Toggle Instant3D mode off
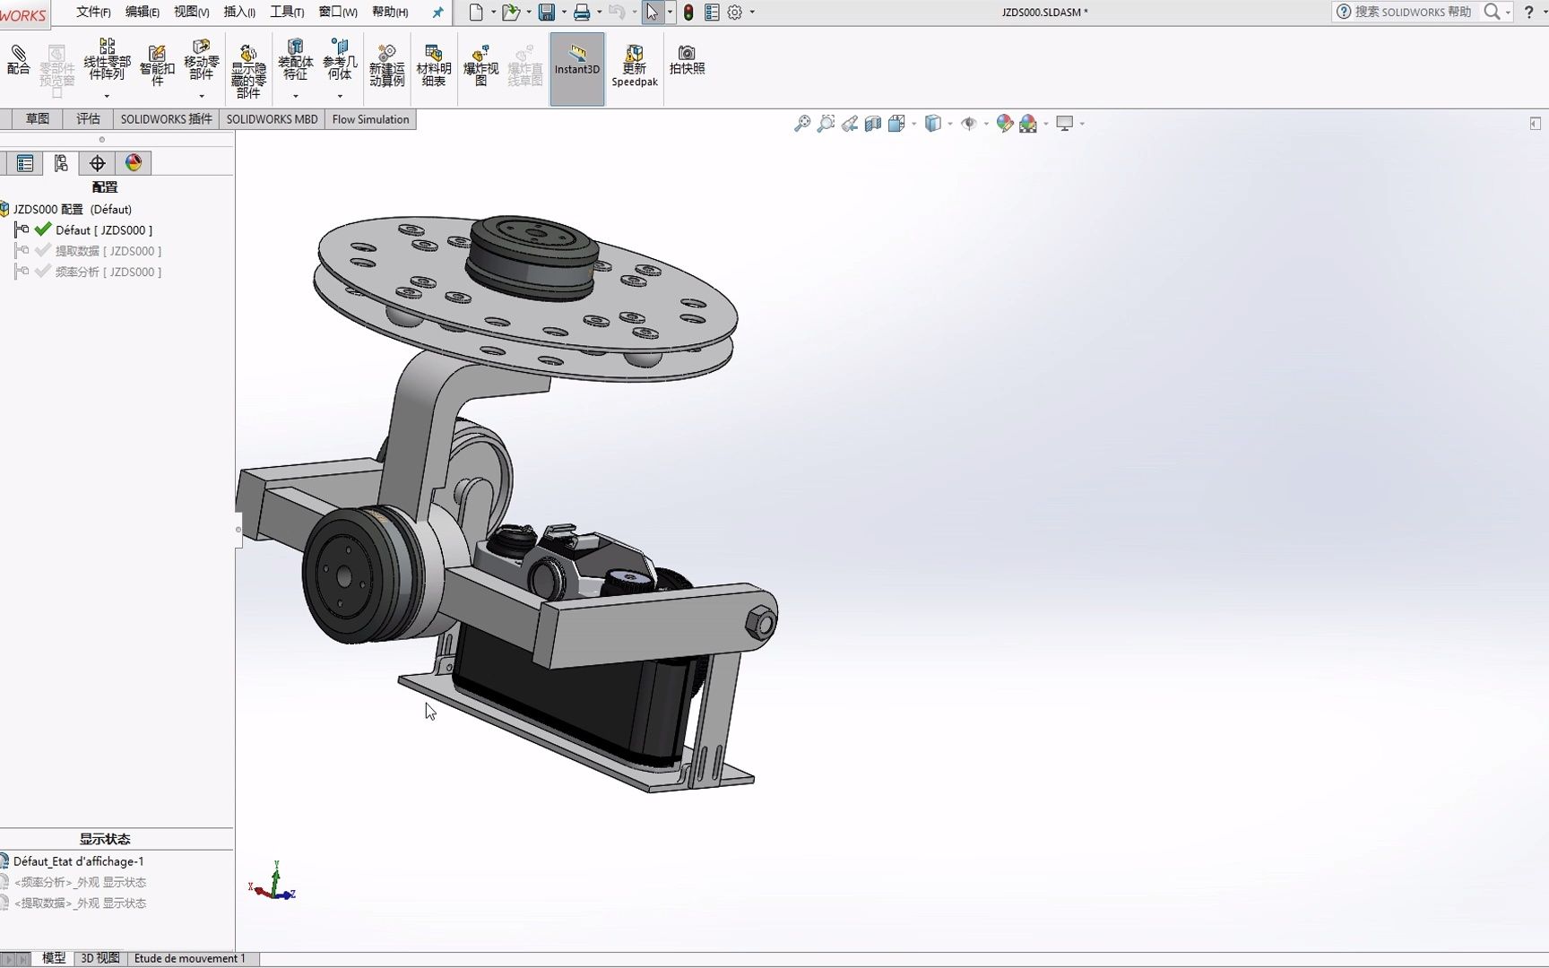The height and width of the screenshot is (968, 1549). pyautogui.click(x=576, y=67)
